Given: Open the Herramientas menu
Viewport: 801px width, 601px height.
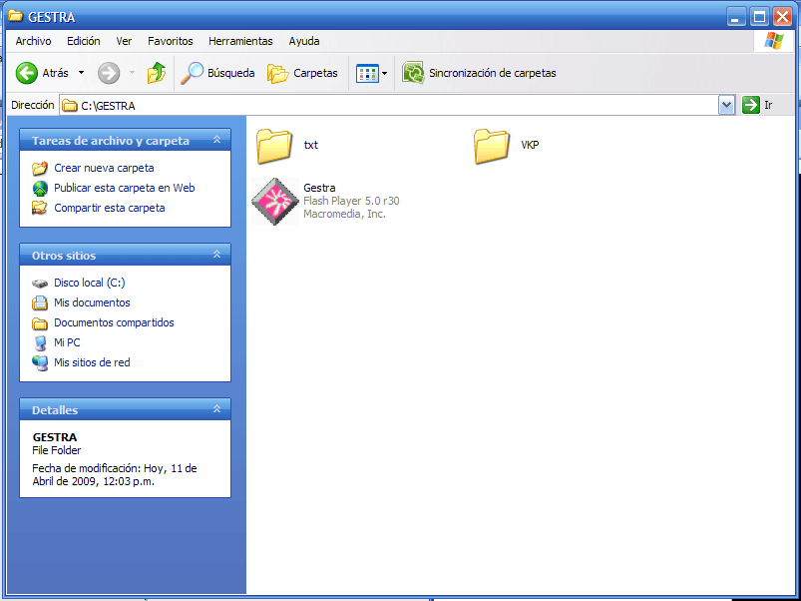Looking at the screenshot, I should tap(240, 41).
